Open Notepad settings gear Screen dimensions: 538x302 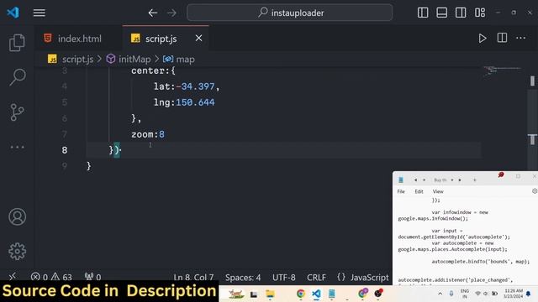[535, 191]
